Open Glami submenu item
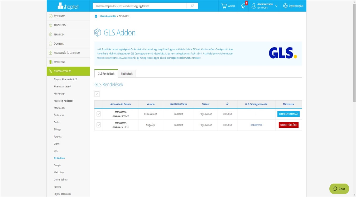The width and height of the screenshot is (356, 197). click(57, 144)
